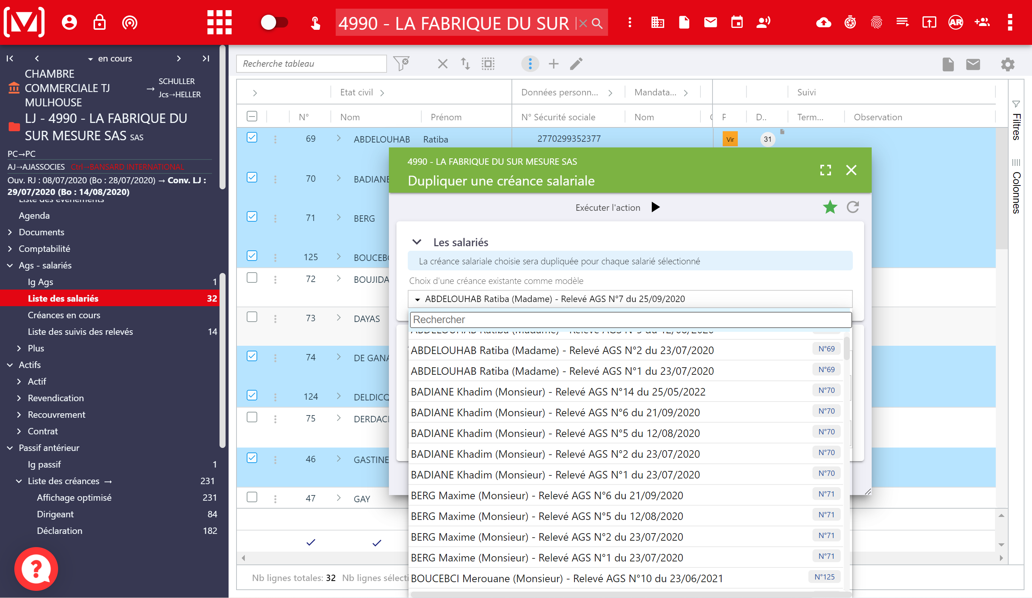Open the user account icon
The width and height of the screenshot is (1032, 598).
(69, 23)
